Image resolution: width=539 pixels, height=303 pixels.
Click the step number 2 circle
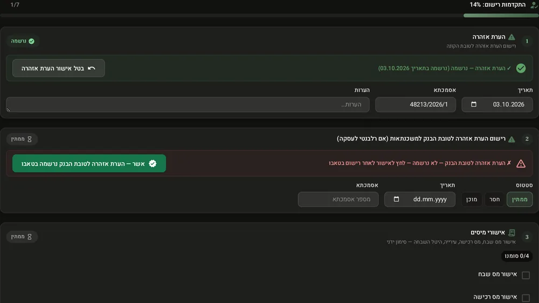(x=527, y=139)
